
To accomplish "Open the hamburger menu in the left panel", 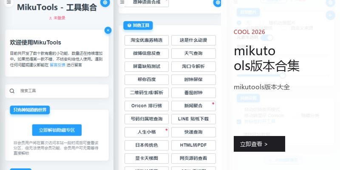I will (8, 3).
